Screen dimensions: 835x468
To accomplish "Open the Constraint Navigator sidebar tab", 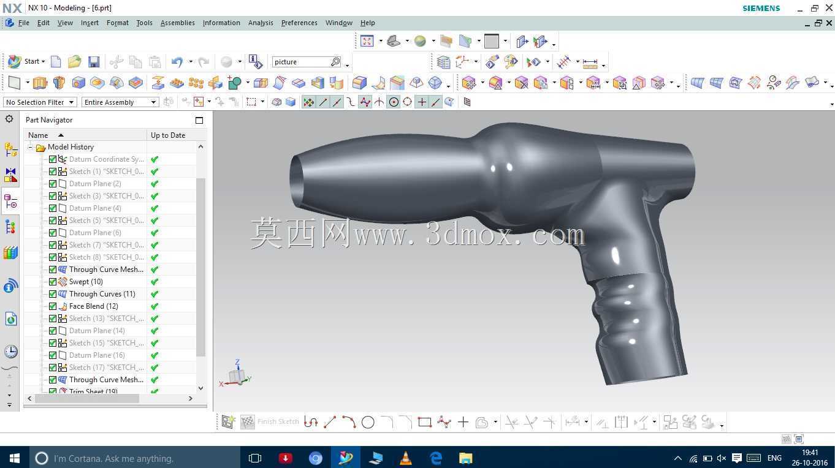I will coord(10,175).
